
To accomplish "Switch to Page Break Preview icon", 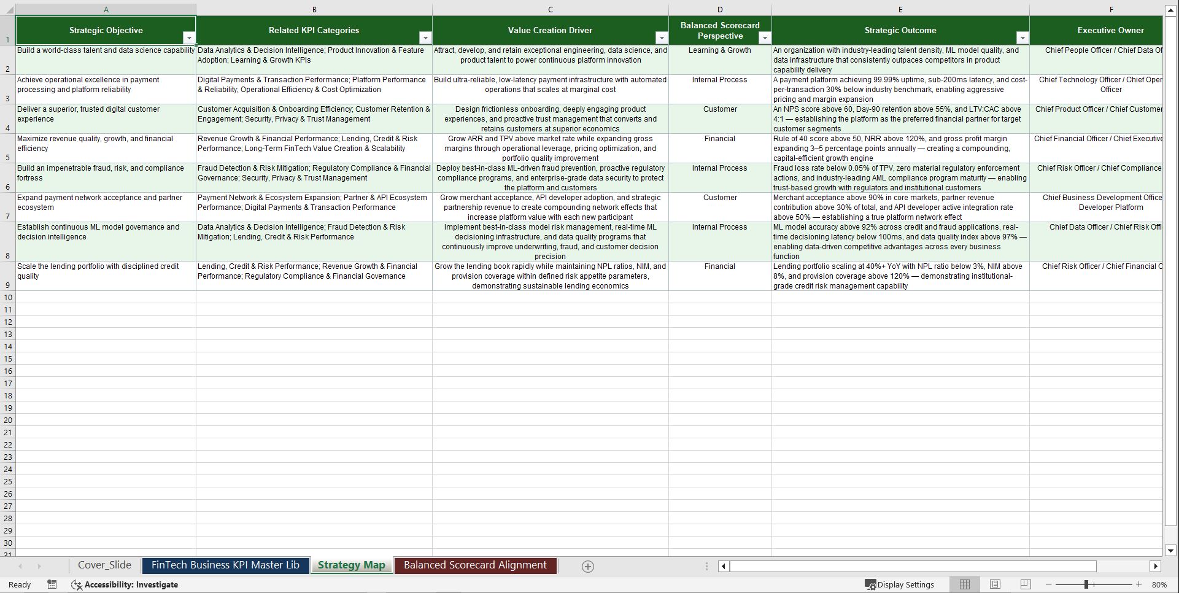I will (x=1025, y=584).
